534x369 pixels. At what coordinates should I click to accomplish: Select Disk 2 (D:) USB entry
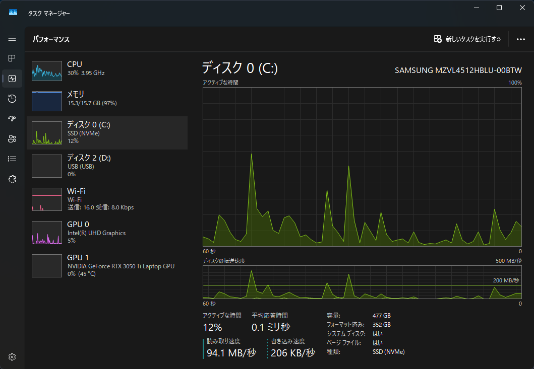coord(107,165)
